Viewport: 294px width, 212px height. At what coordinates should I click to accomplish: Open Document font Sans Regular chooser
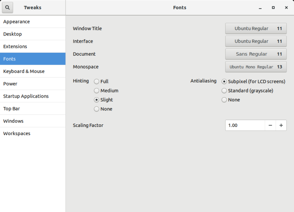pyautogui.click(x=256, y=54)
